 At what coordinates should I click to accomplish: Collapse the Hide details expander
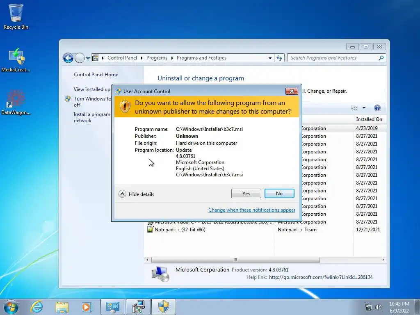137,194
